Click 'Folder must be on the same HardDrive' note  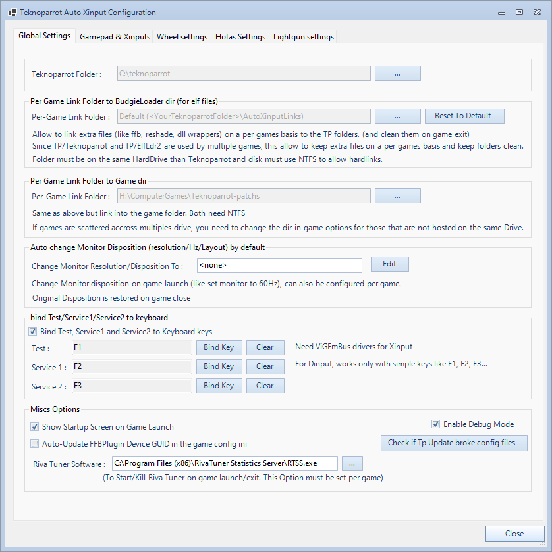click(207, 159)
